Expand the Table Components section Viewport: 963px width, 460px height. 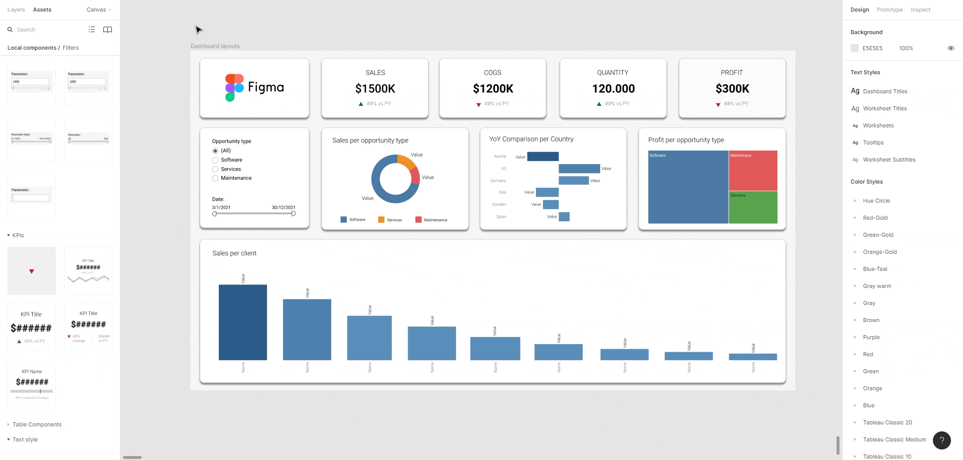9,424
